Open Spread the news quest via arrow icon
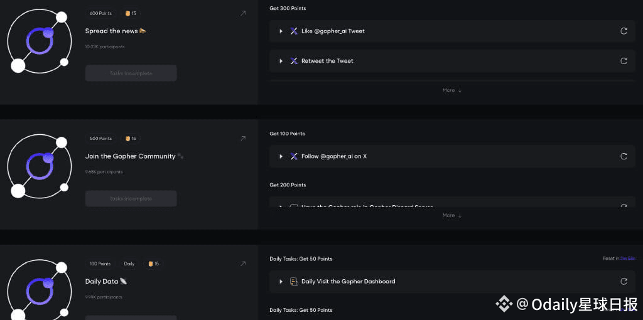Screen dimensions: 643x320 243,13
